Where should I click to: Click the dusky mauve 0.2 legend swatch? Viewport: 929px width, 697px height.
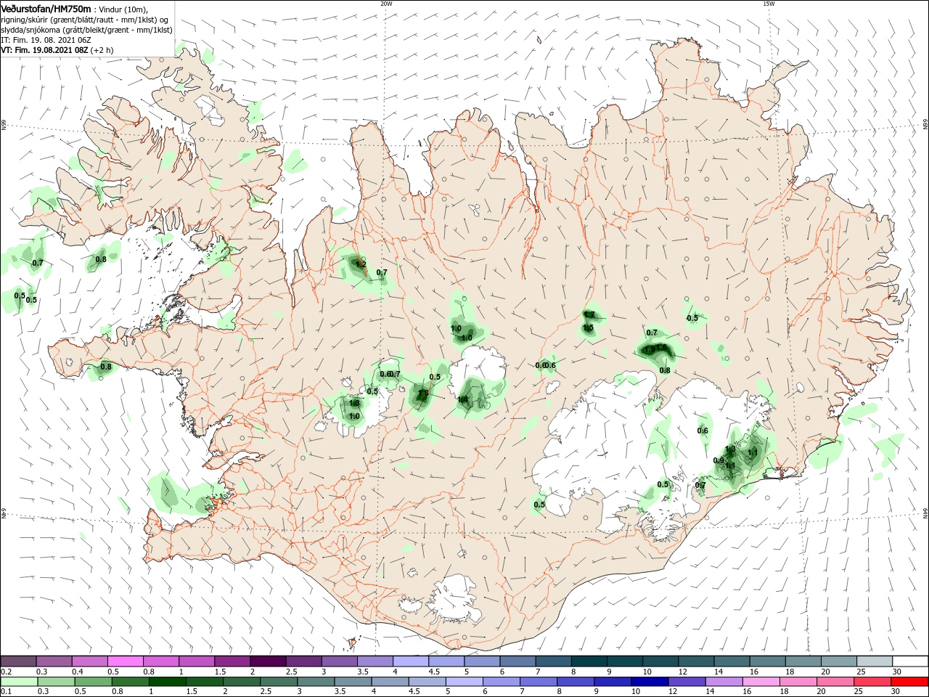(18, 661)
